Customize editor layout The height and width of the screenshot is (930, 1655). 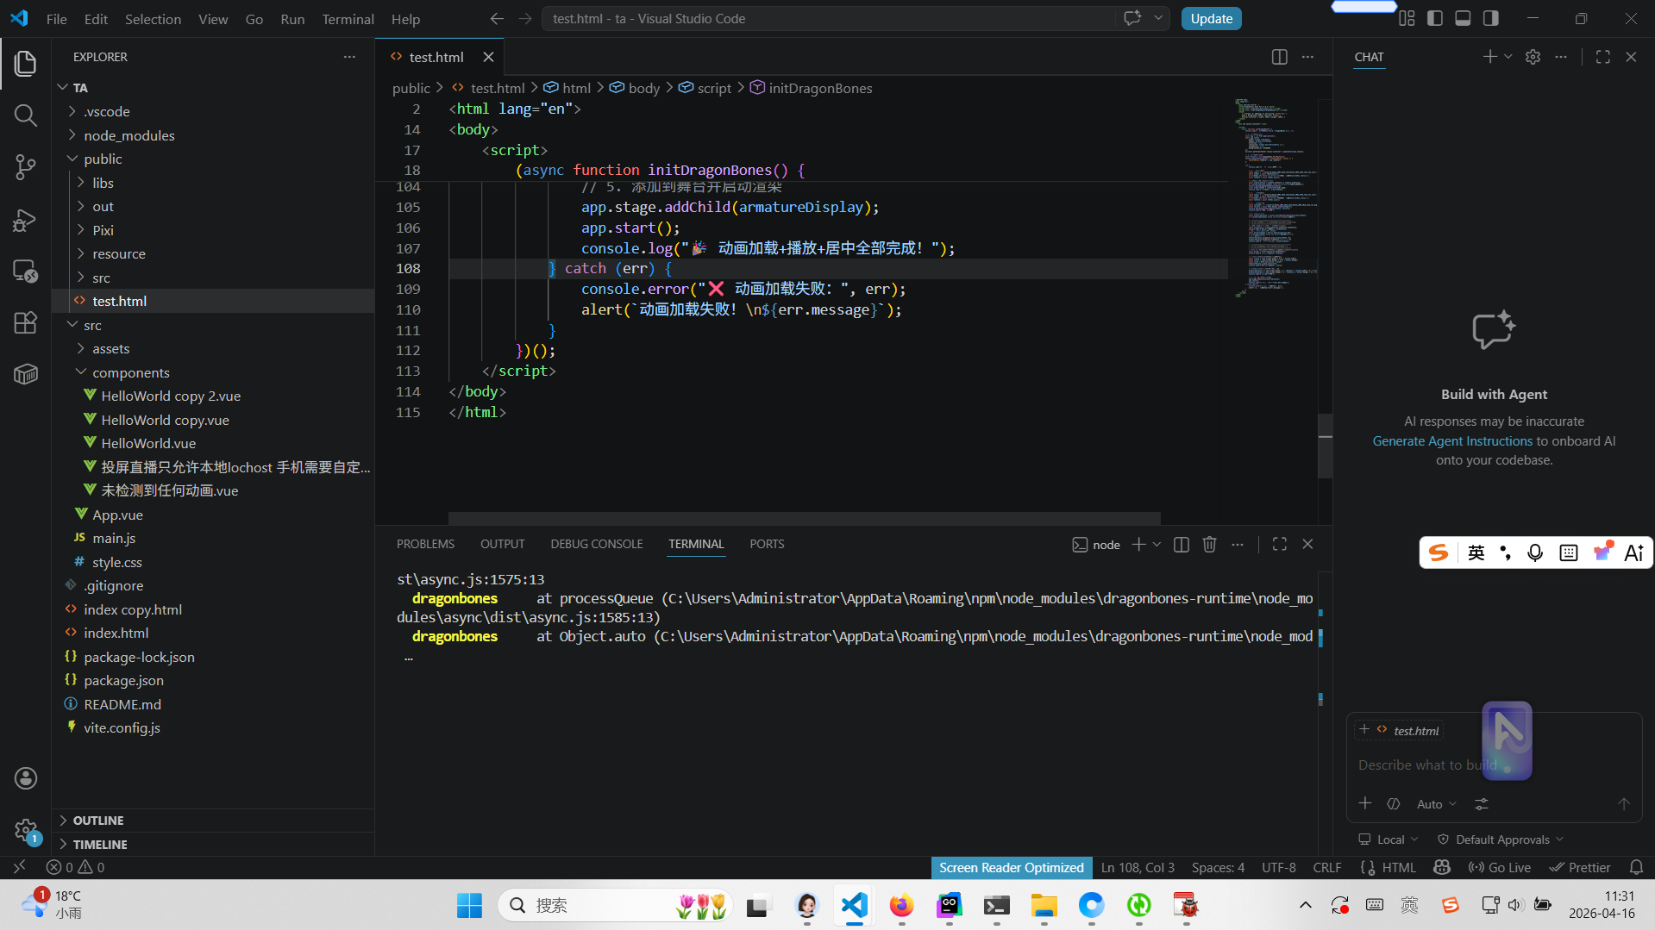click(1407, 18)
